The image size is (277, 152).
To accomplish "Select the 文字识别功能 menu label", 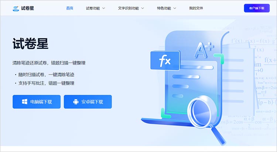I will tap(128, 8).
